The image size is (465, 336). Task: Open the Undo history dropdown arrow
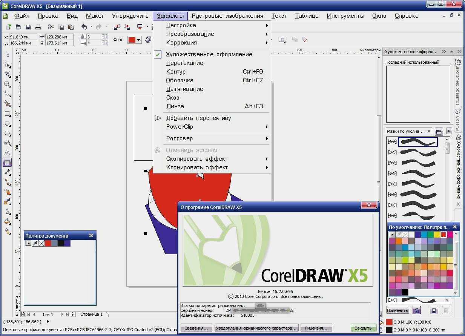(91, 27)
